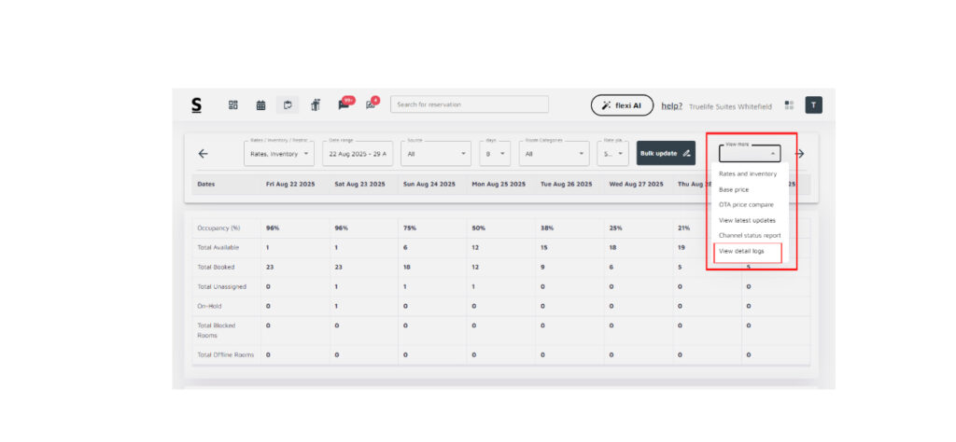Select View latest updates option
Image resolution: width=956 pixels, height=442 pixels.
[x=747, y=220]
